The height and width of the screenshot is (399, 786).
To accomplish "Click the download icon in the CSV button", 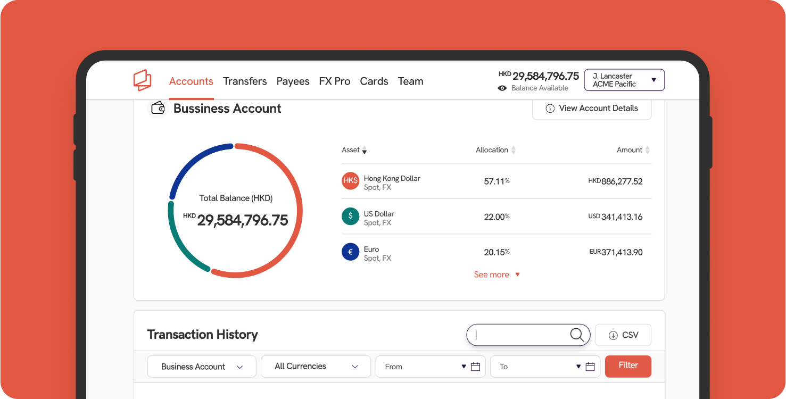I will [x=613, y=335].
